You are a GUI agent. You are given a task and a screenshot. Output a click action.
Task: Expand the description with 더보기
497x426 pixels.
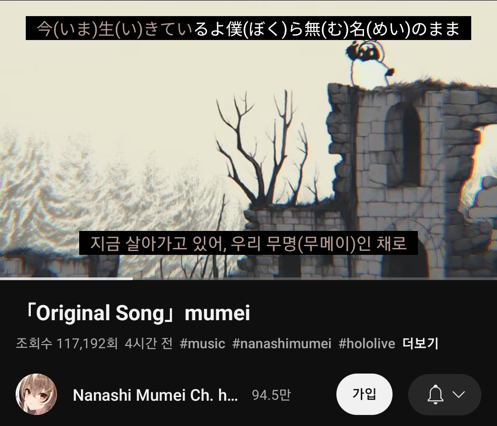[420, 344]
